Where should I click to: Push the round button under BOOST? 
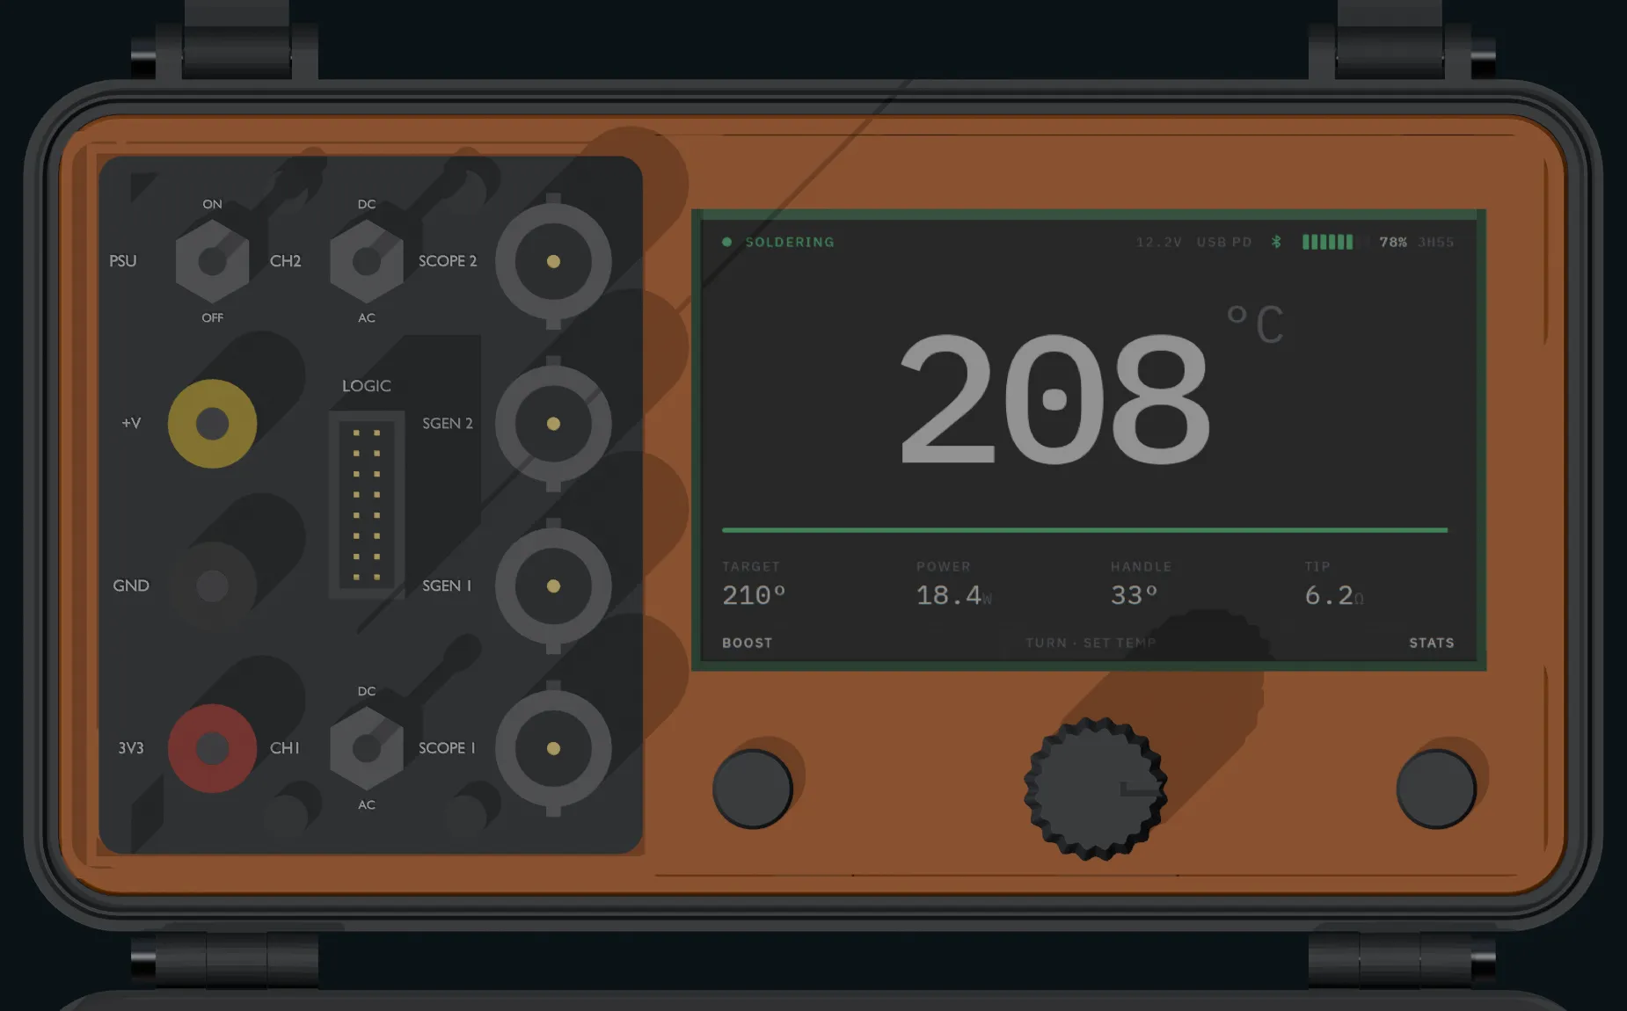click(753, 789)
